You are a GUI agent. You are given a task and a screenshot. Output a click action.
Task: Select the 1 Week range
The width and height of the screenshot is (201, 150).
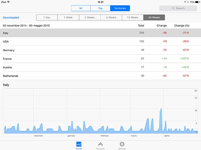click(68, 18)
